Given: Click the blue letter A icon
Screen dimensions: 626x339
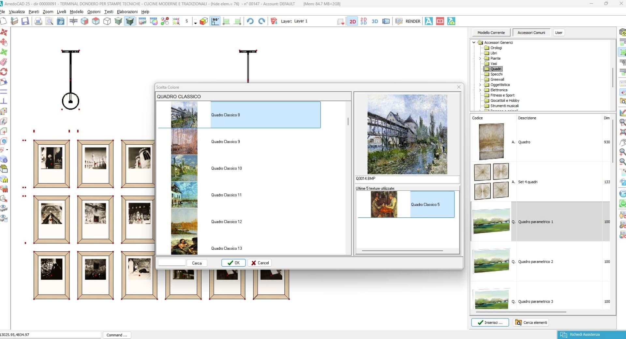Looking at the screenshot, I should point(429,21).
